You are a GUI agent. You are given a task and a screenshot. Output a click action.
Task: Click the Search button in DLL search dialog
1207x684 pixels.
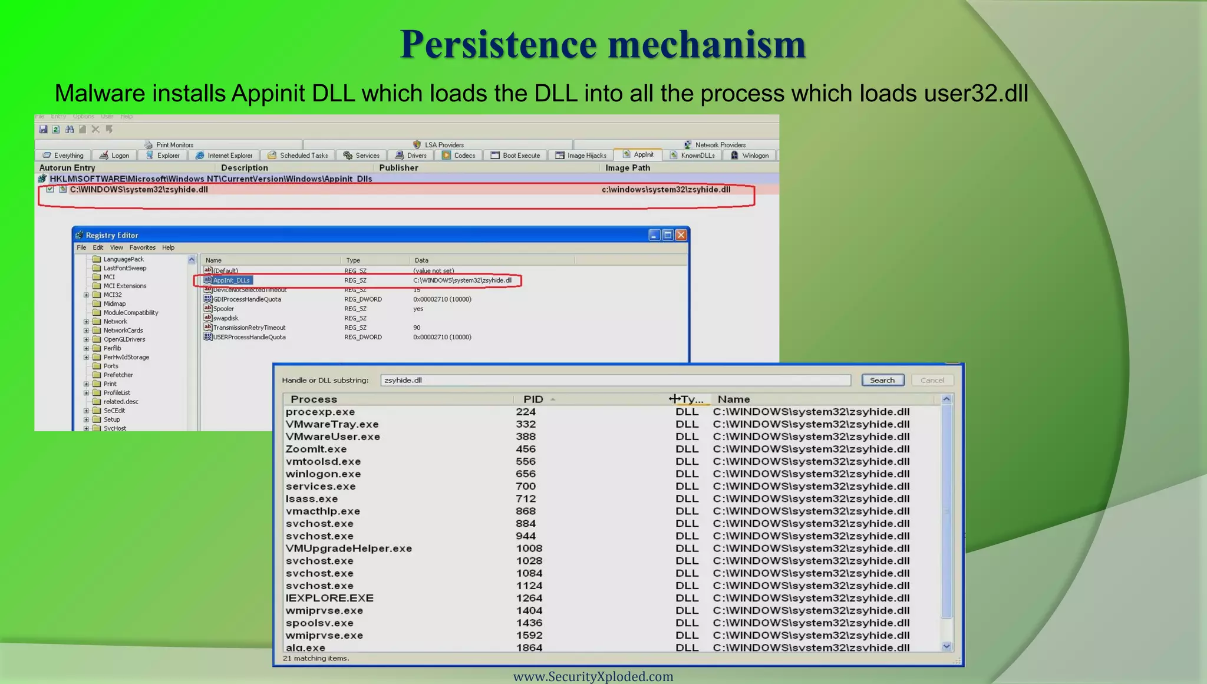click(x=882, y=380)
